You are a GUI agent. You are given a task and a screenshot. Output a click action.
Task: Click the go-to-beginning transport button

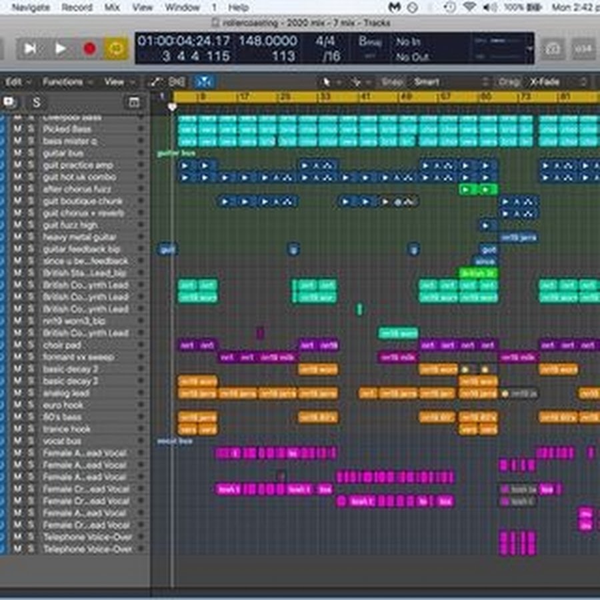point(31,49)
